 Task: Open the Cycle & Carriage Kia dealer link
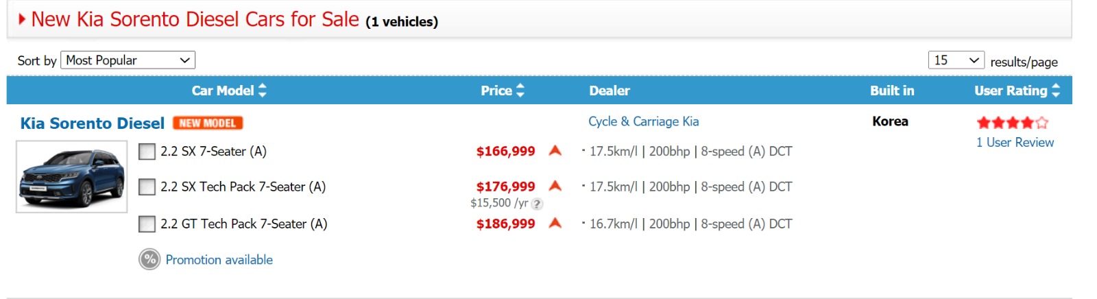click(643, 121)
